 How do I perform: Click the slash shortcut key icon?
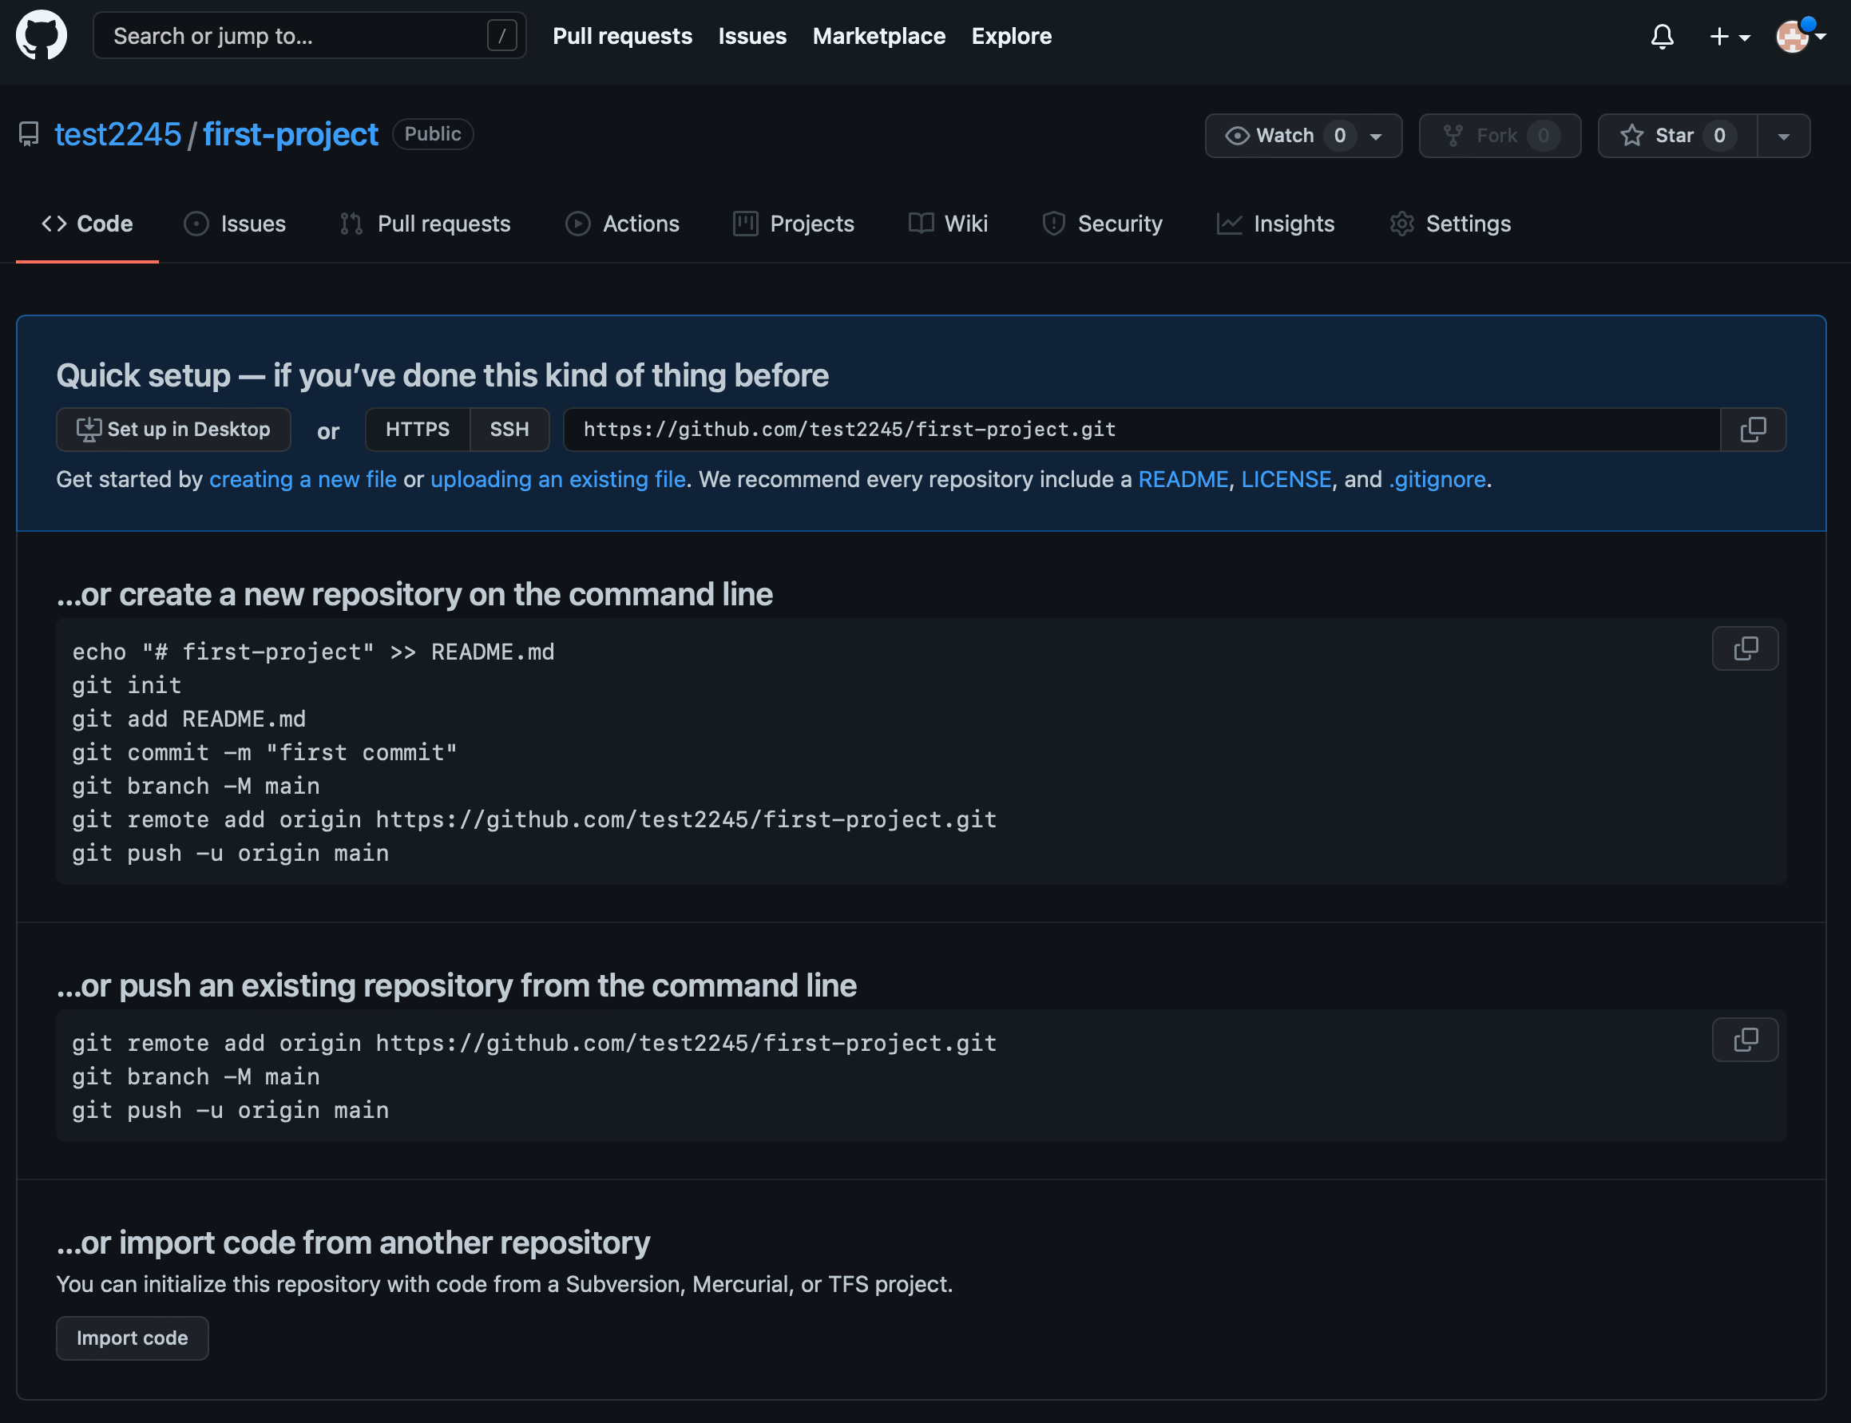501,36
